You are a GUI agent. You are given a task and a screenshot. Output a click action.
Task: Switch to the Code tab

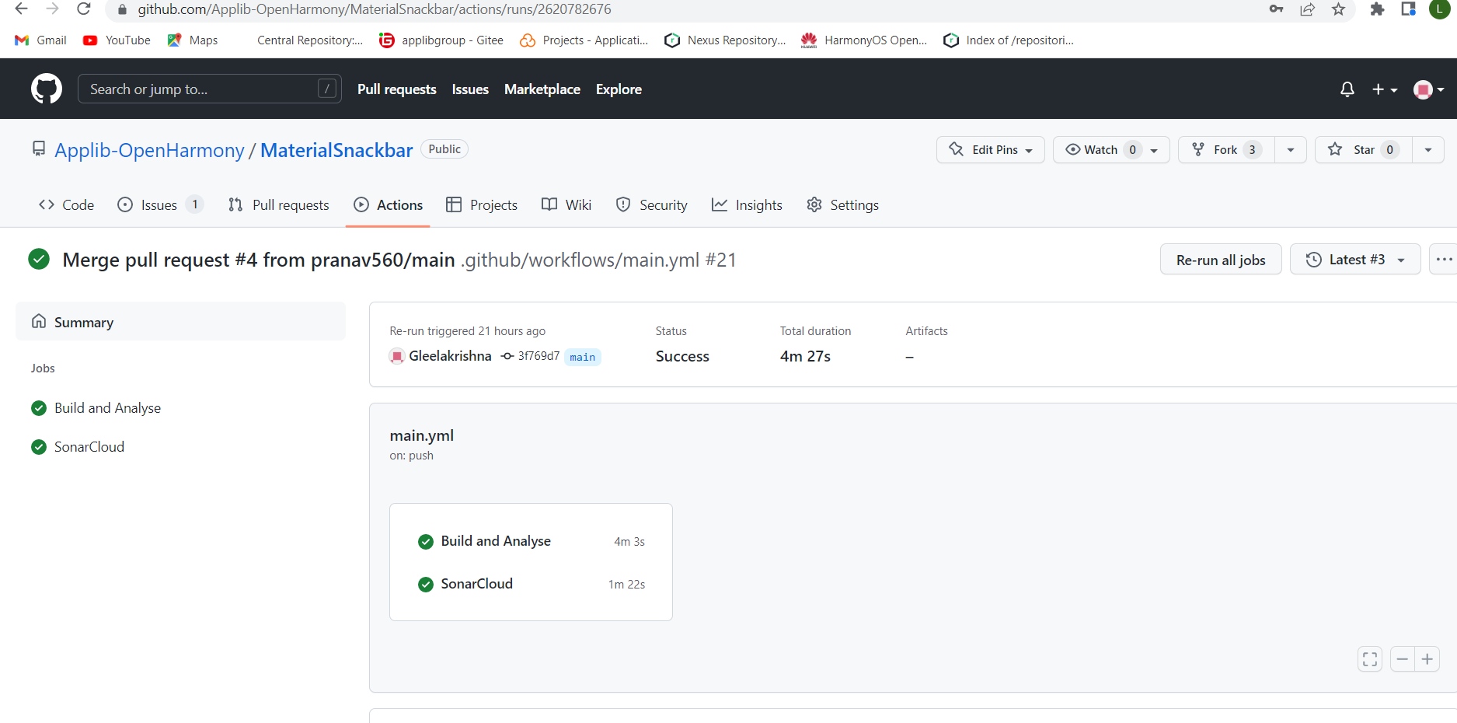click(x=67, y=205)
